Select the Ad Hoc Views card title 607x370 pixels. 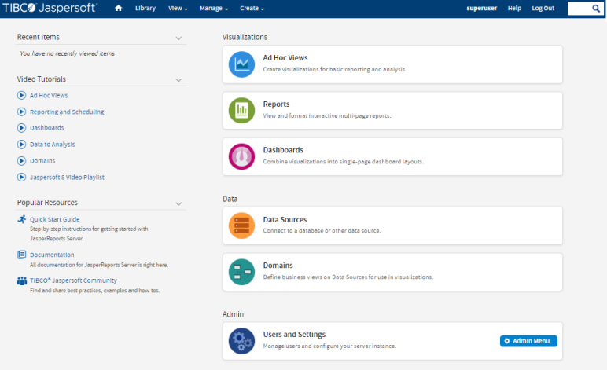pos(285,57)
